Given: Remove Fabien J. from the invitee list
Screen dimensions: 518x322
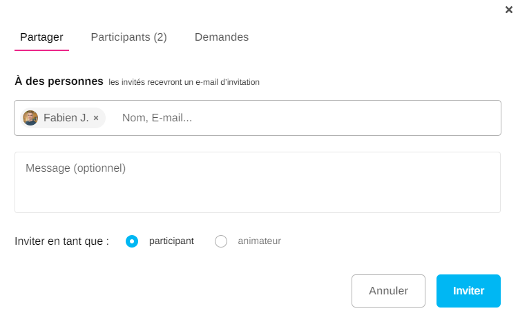Looking at the screenshot, I should pos(96,118).
